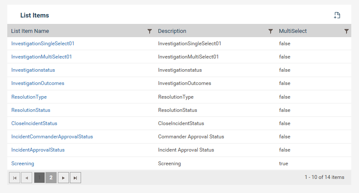Sort by the MultiSelect column header
The width and height of the screenshot is (359, 193).
pyautogui.click(x=293, y=31)
